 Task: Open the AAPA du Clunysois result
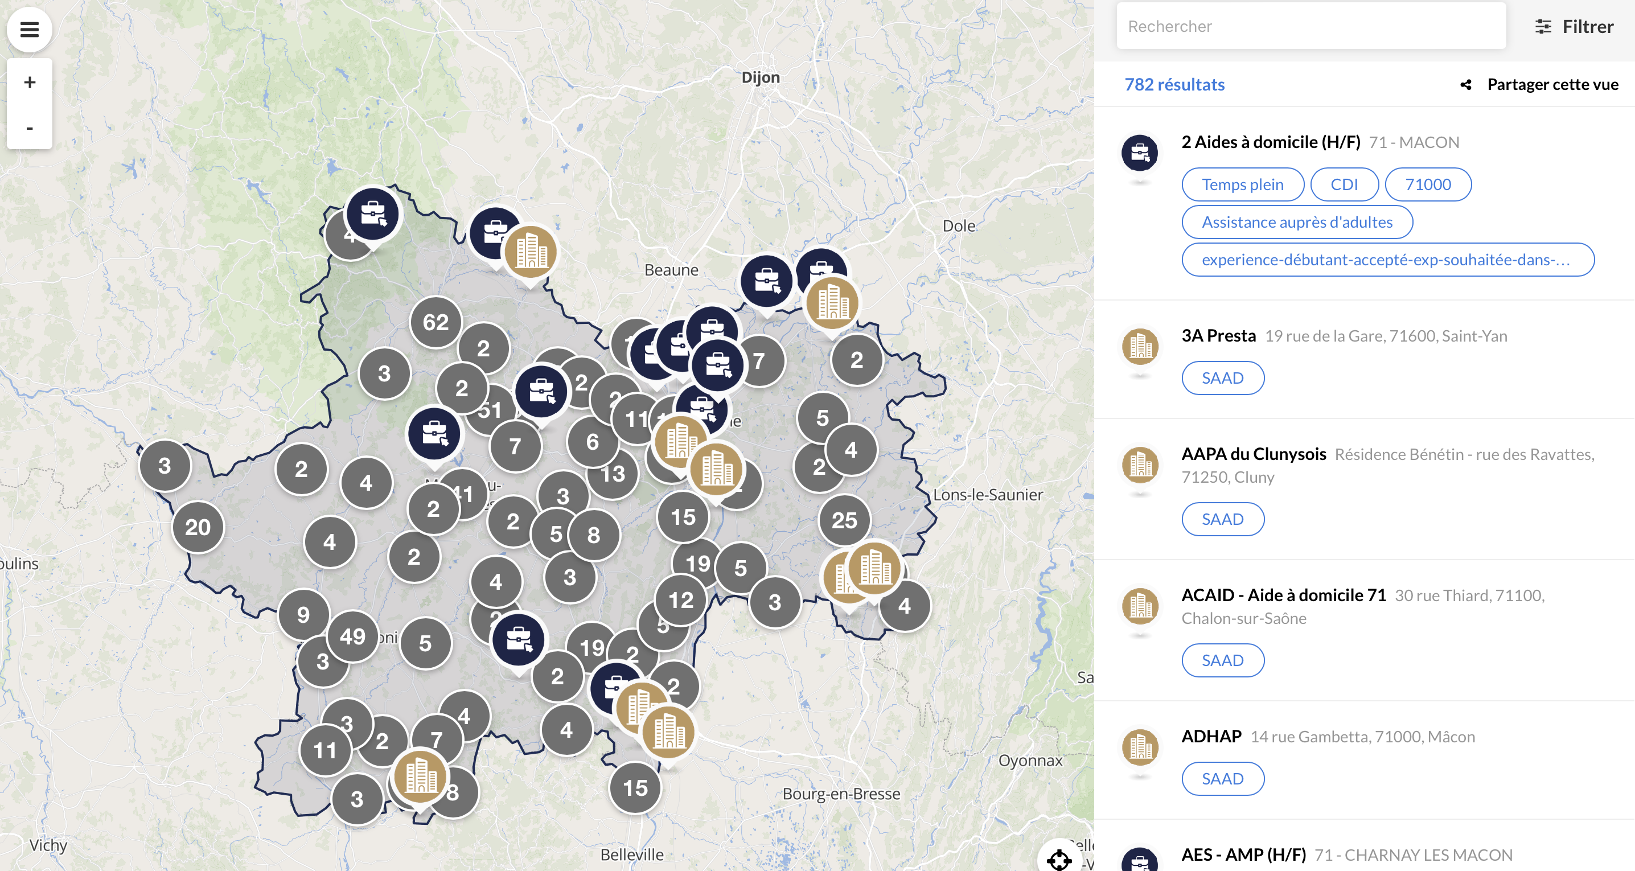coord(1254,454)
